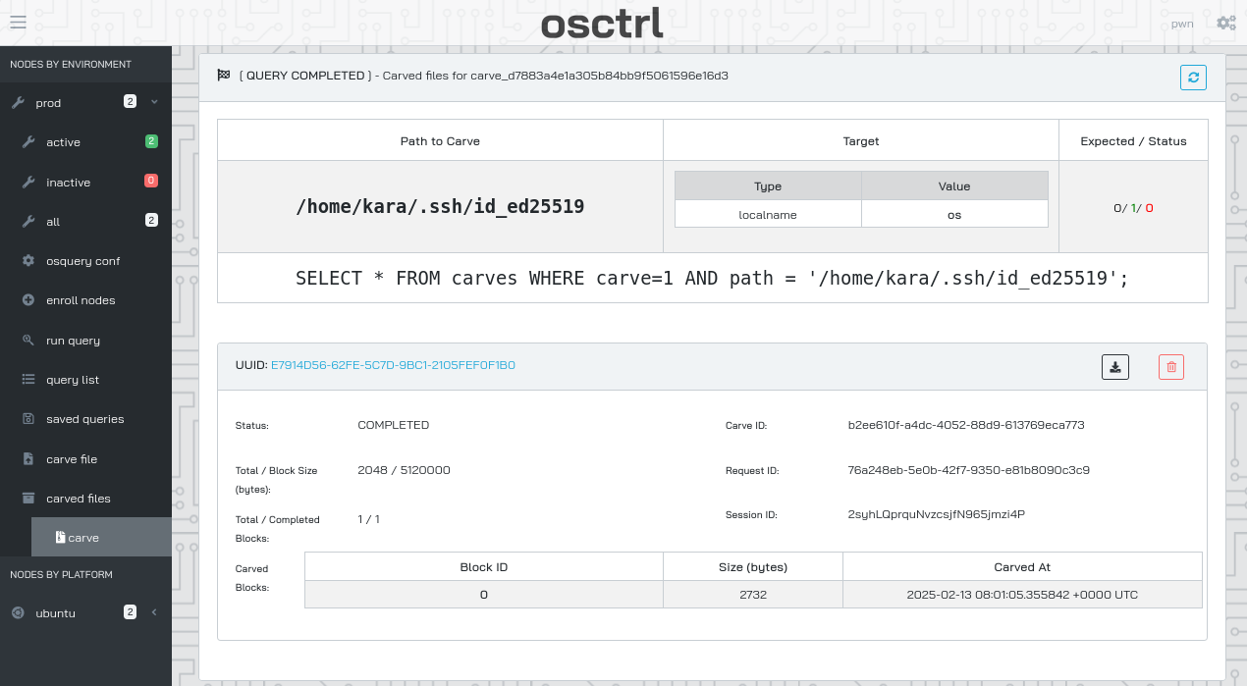
Task: Click the carved files archive icon
Action: [x=27, y=499]
